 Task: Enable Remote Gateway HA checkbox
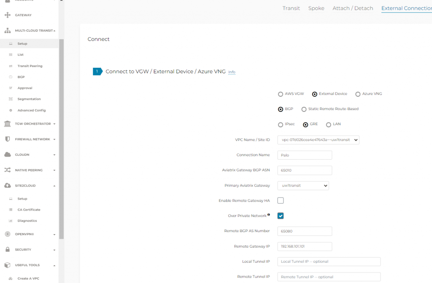(281, 200)
